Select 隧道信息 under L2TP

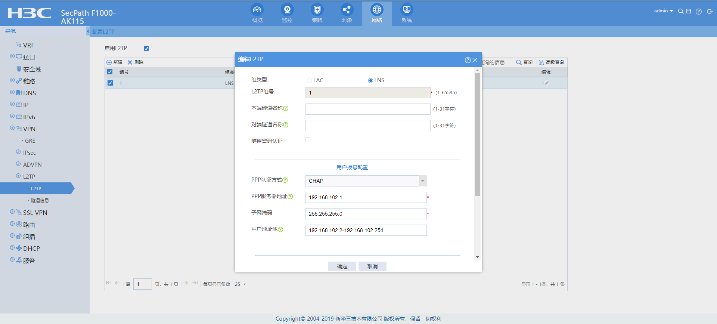click(x=40, y=201)
